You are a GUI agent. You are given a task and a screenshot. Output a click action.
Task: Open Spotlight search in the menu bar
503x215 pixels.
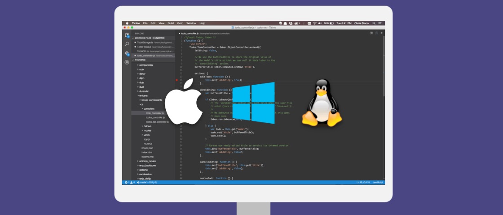[x=374, y=23]
